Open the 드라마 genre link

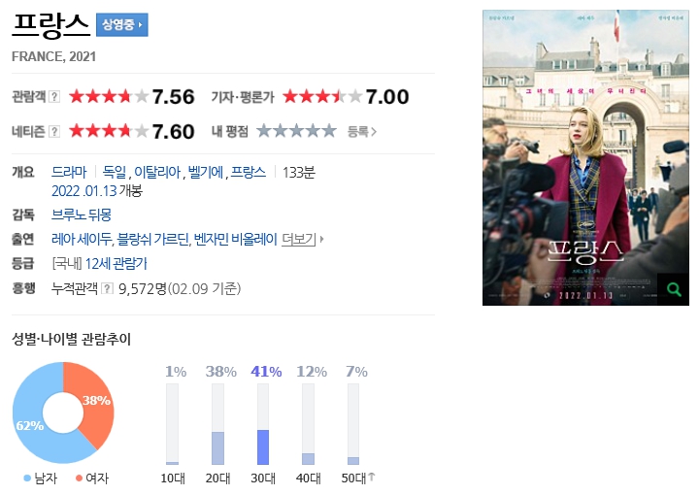point(69,172)
